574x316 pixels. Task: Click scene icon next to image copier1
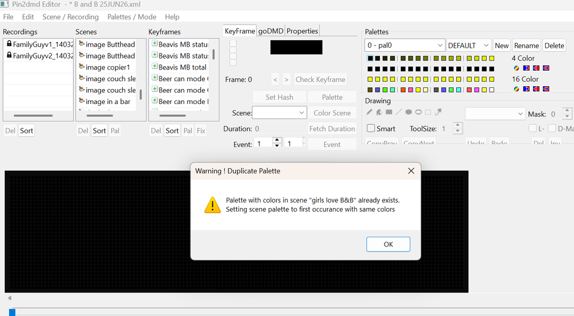[82, 67]
